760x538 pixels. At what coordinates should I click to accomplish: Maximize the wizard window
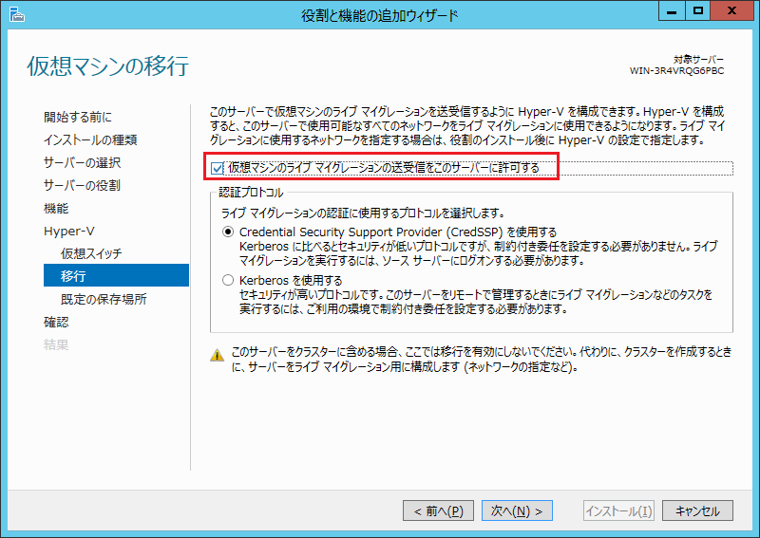coord(697,10)
